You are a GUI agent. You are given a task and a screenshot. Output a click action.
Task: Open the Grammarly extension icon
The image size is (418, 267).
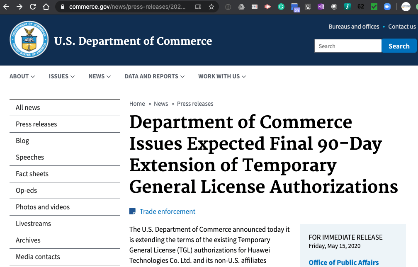click(281, 7)
